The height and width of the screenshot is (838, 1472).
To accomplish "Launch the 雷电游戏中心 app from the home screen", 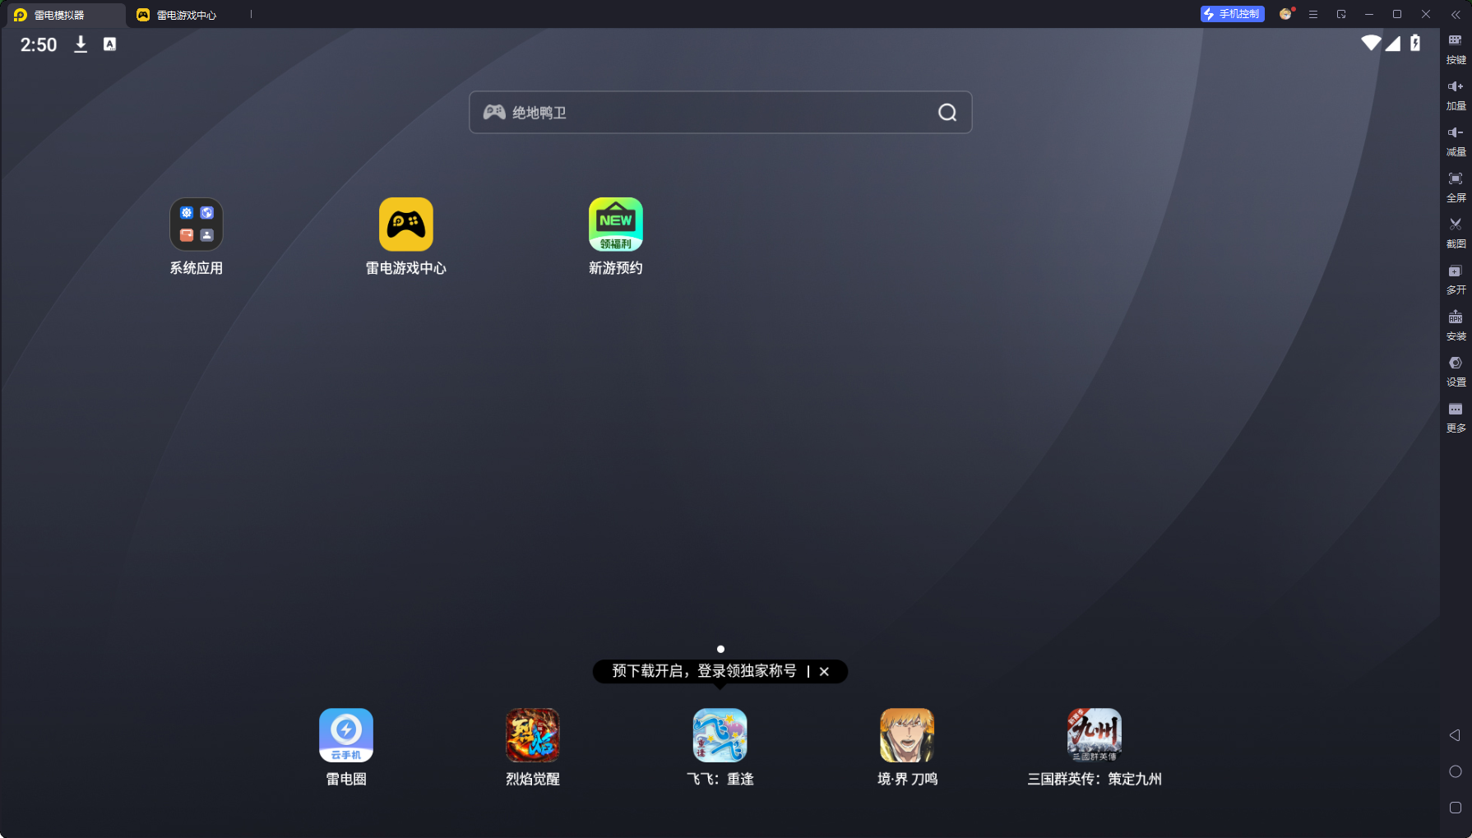I will tap(405, 225).
